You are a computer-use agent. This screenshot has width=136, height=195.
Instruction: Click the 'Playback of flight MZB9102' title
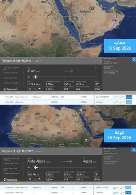[x=17, y=151]
